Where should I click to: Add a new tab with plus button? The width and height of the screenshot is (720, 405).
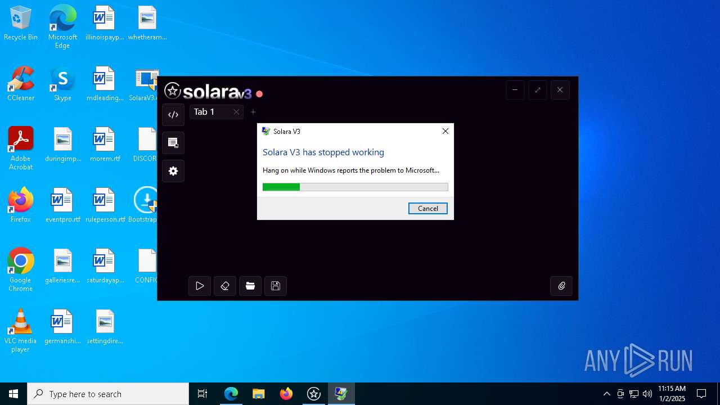(253, 112)
